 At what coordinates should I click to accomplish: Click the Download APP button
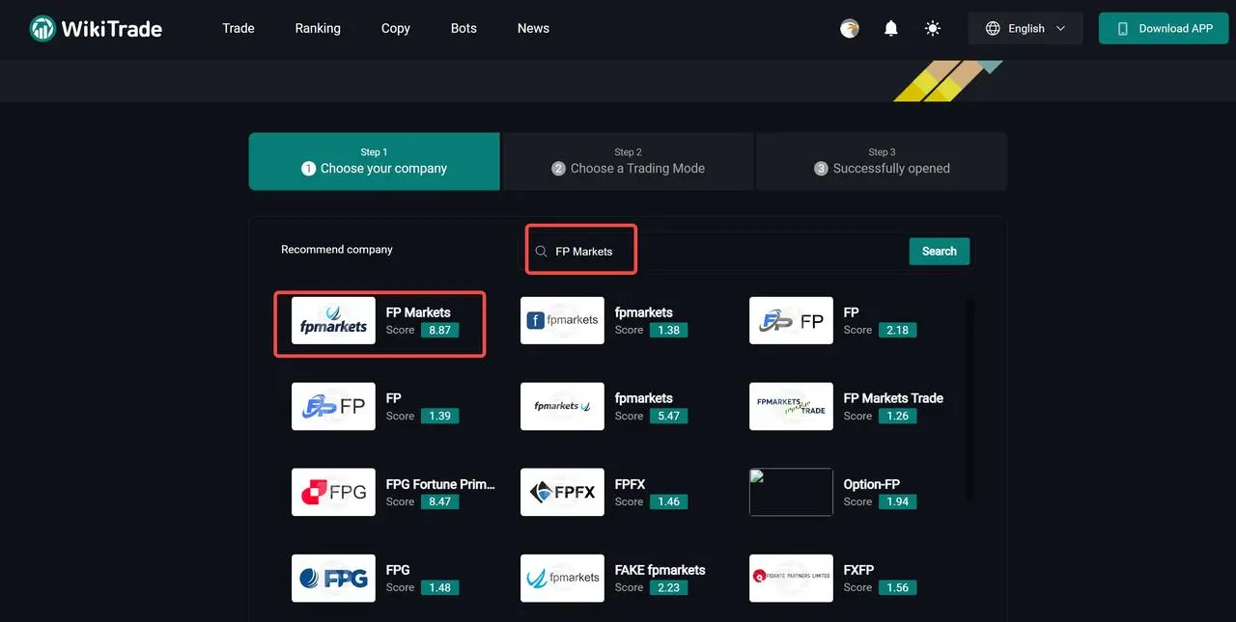tap(1165, 28)
